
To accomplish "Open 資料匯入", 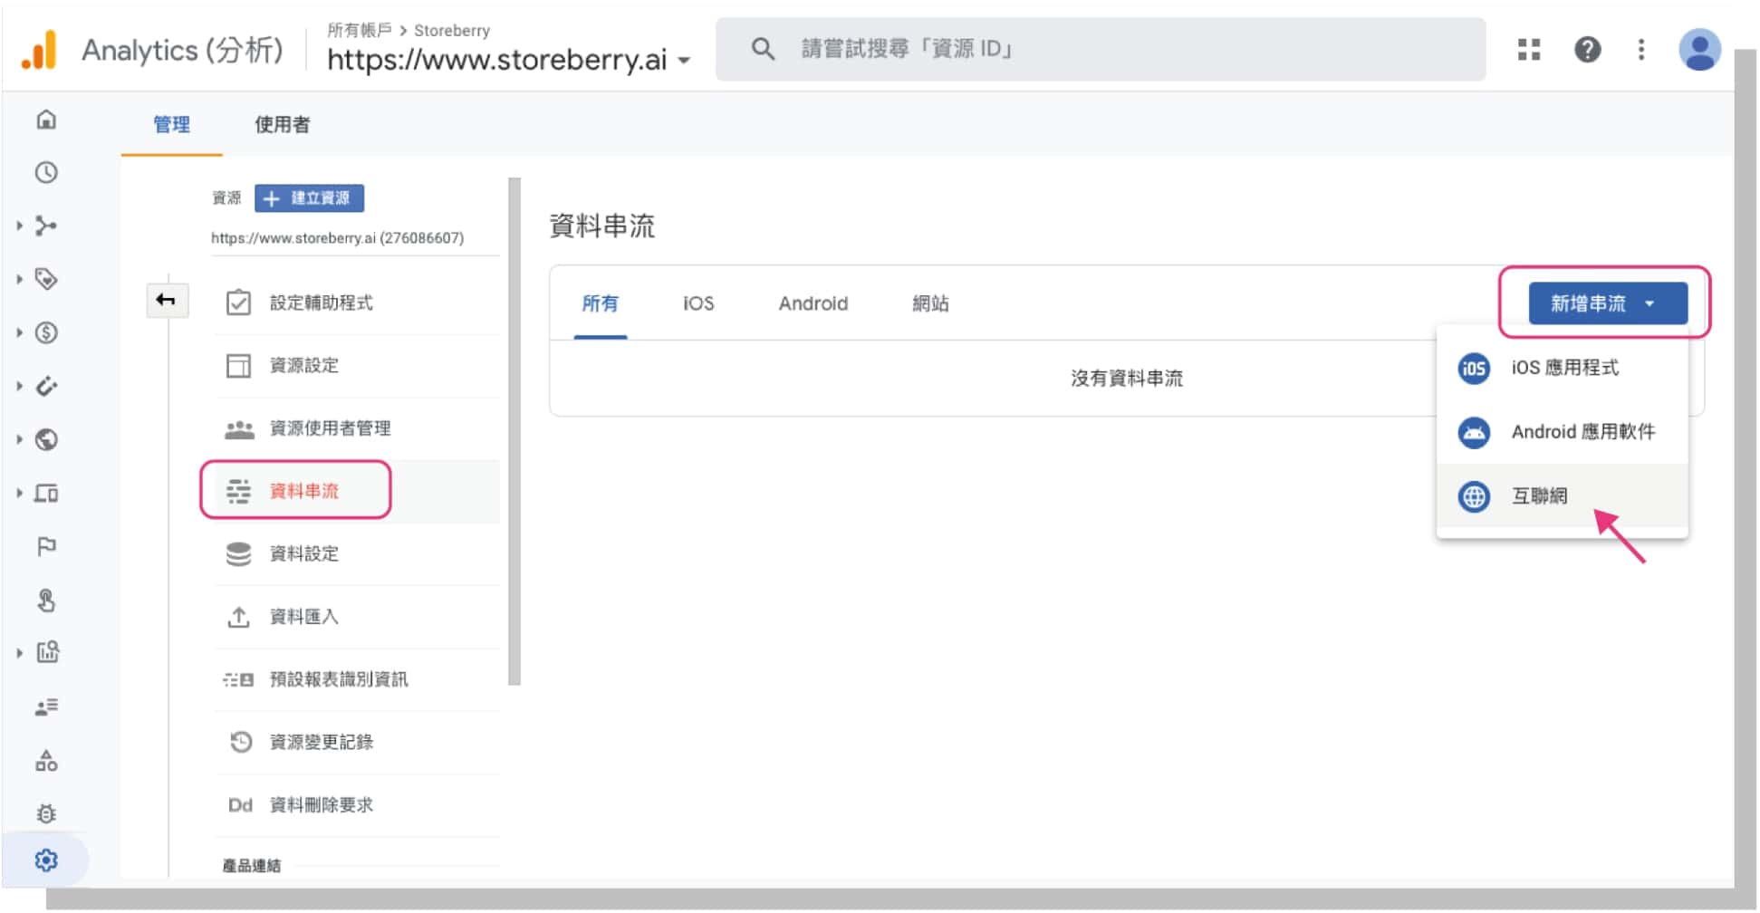I will click(x=357, y=617).
